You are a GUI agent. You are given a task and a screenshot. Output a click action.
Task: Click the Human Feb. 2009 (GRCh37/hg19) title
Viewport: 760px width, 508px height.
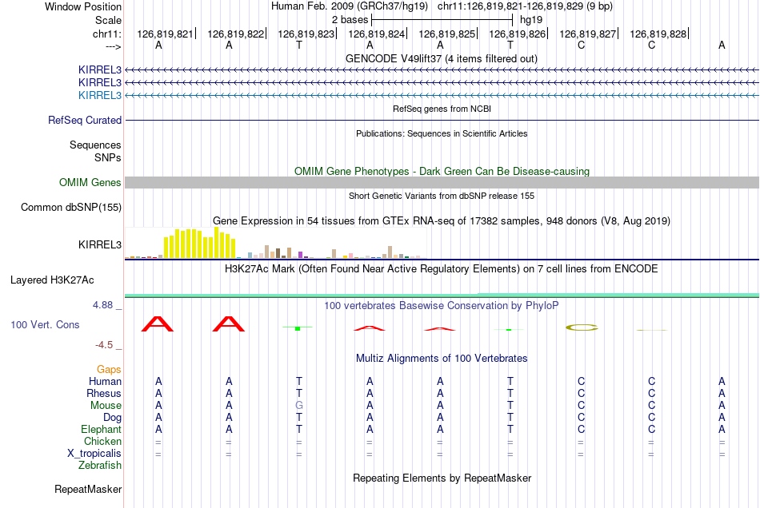[350, 6]
